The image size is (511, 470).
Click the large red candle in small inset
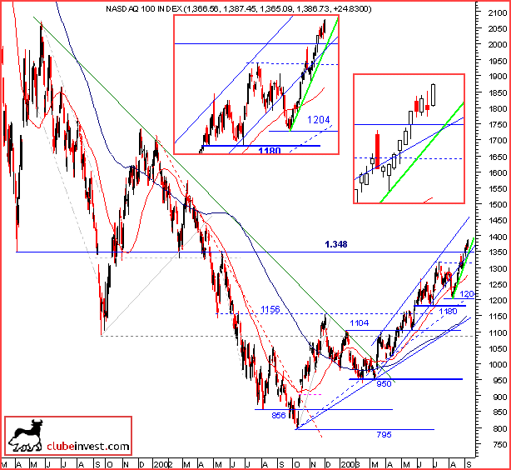[377, 150]
